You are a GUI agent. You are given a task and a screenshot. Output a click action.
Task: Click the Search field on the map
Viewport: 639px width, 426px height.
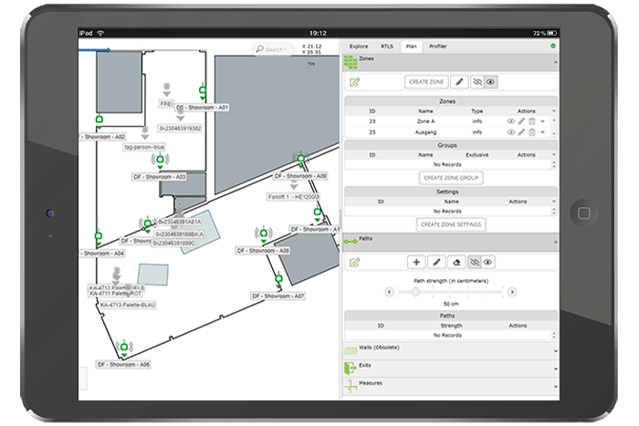click(x=271, y=48)
